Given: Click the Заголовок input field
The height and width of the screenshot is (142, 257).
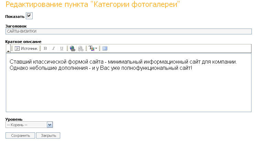Looking at the screenshot, I should point(129,31).
